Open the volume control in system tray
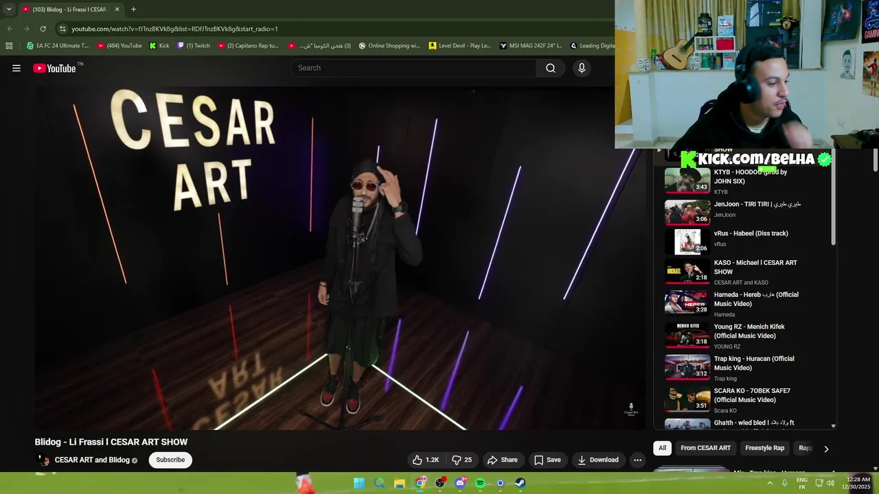The height and width of the screenshot is (494, 879). coord(830,483)
